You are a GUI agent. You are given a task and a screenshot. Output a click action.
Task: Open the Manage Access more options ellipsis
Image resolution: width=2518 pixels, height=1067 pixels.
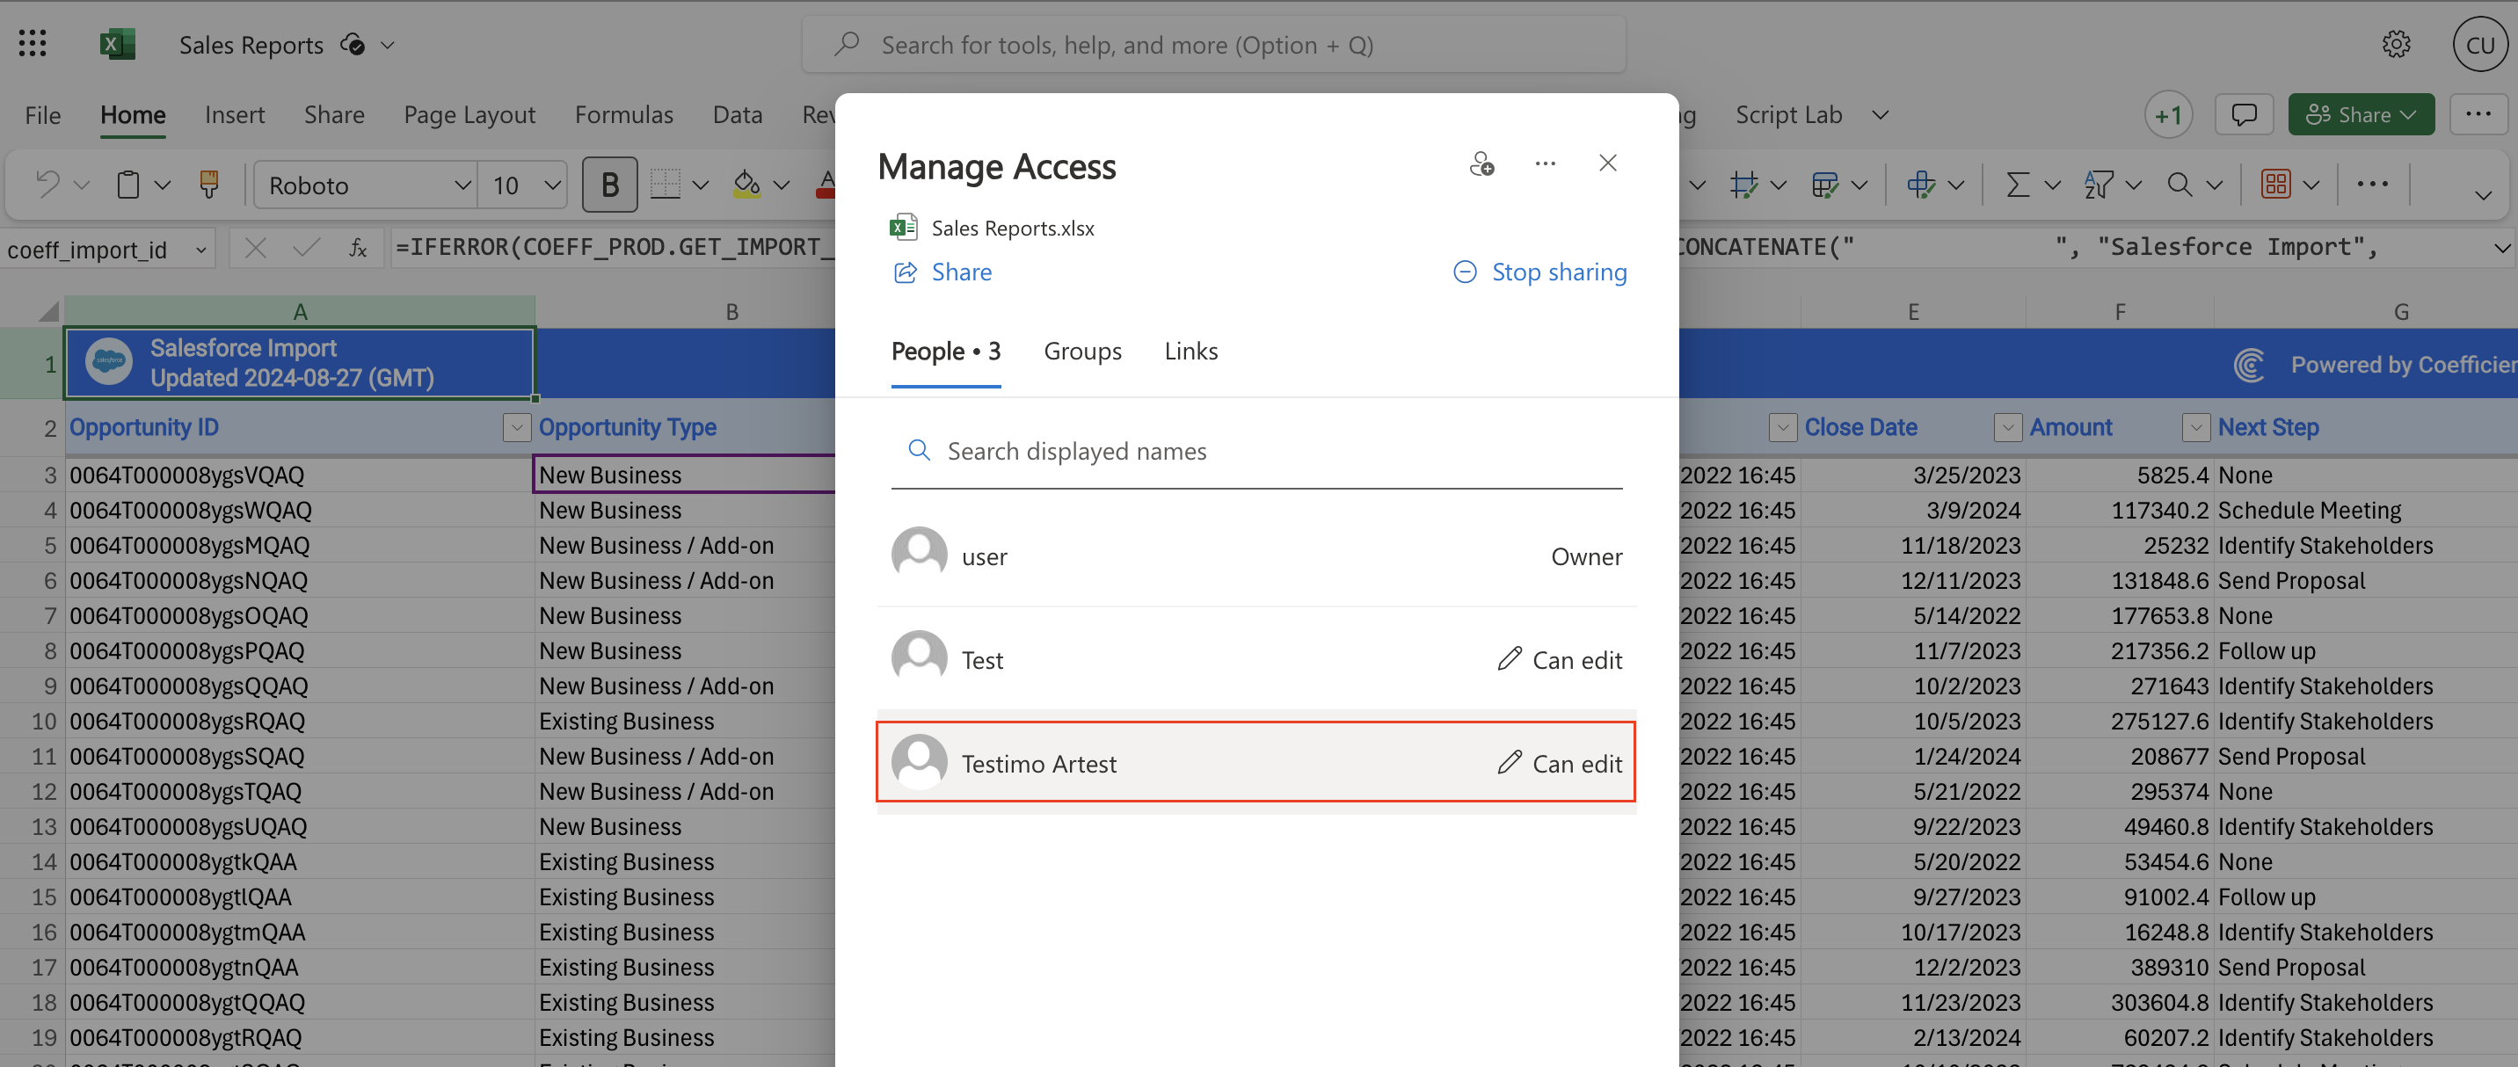pos(1545,163)
